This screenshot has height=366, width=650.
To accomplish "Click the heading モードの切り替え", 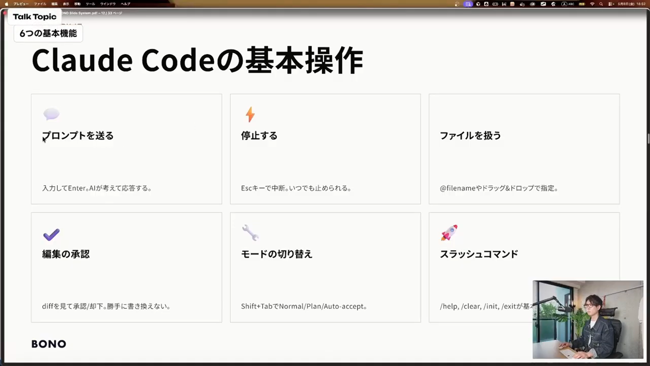I will (277, 254).
